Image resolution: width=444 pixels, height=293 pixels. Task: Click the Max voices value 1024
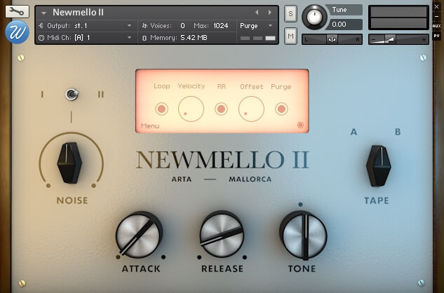[221, 26]
